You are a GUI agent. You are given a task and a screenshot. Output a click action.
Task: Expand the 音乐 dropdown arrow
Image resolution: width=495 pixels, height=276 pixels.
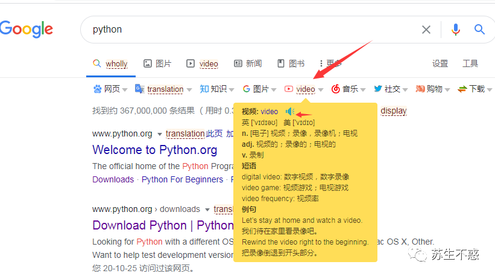363,90
